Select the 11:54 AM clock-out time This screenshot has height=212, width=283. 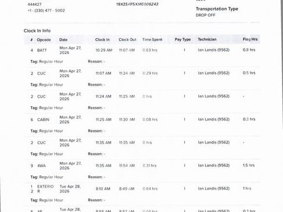pyautogui.click(x=127, y=166)
